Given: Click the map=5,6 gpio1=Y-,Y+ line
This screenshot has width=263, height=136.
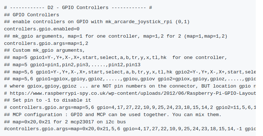Looking at the screenshot, I should (130, 72).
